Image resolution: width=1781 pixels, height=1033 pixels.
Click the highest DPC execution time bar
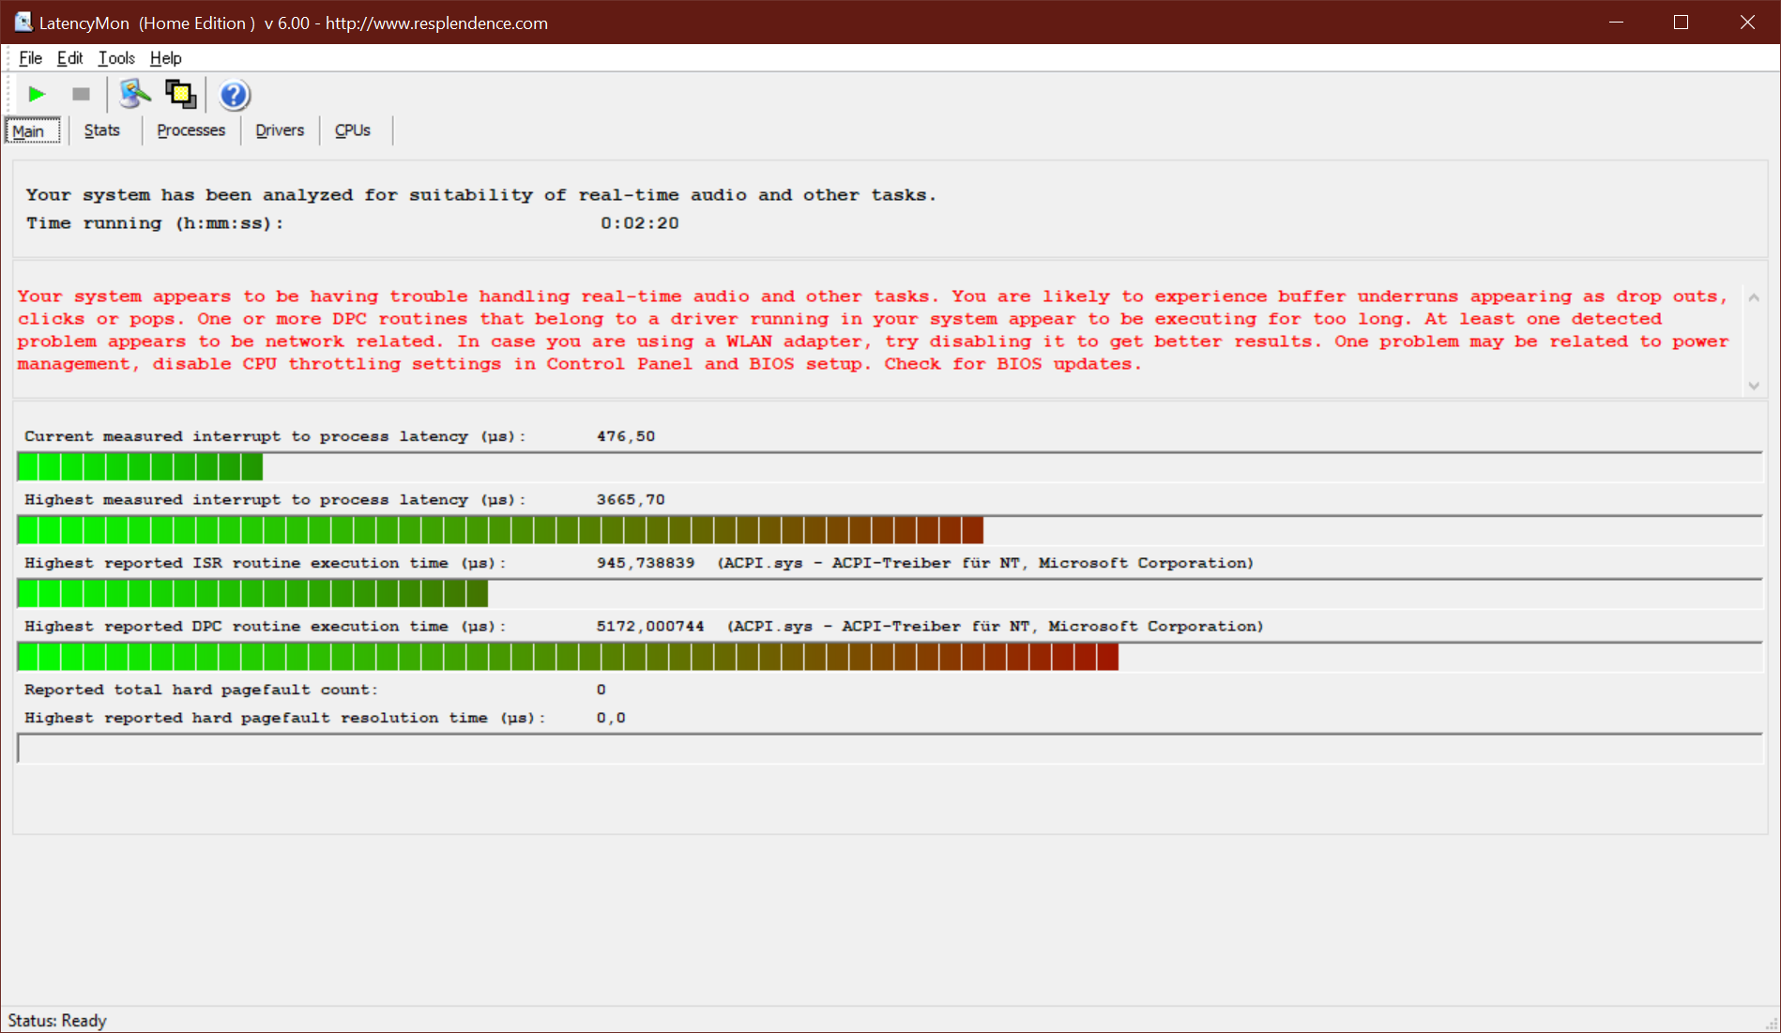568,657
